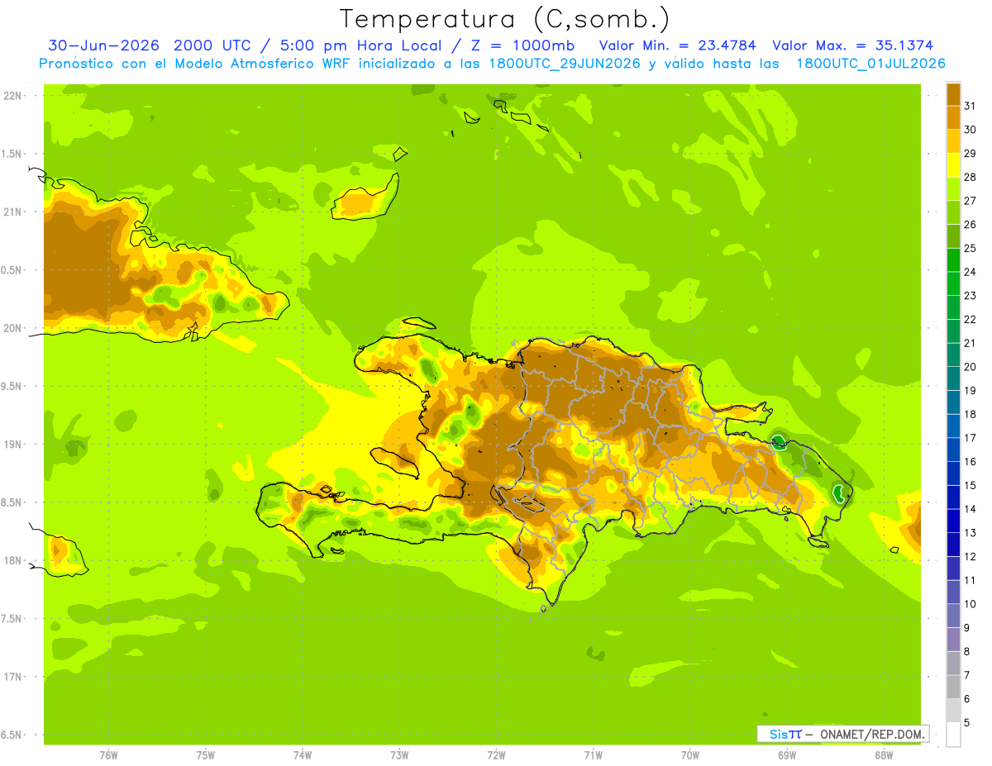Select the orange swatch between legend values 30 and 31
This screenshot has width=992, height=766.
pyautogui.click(x=953, y=117)
